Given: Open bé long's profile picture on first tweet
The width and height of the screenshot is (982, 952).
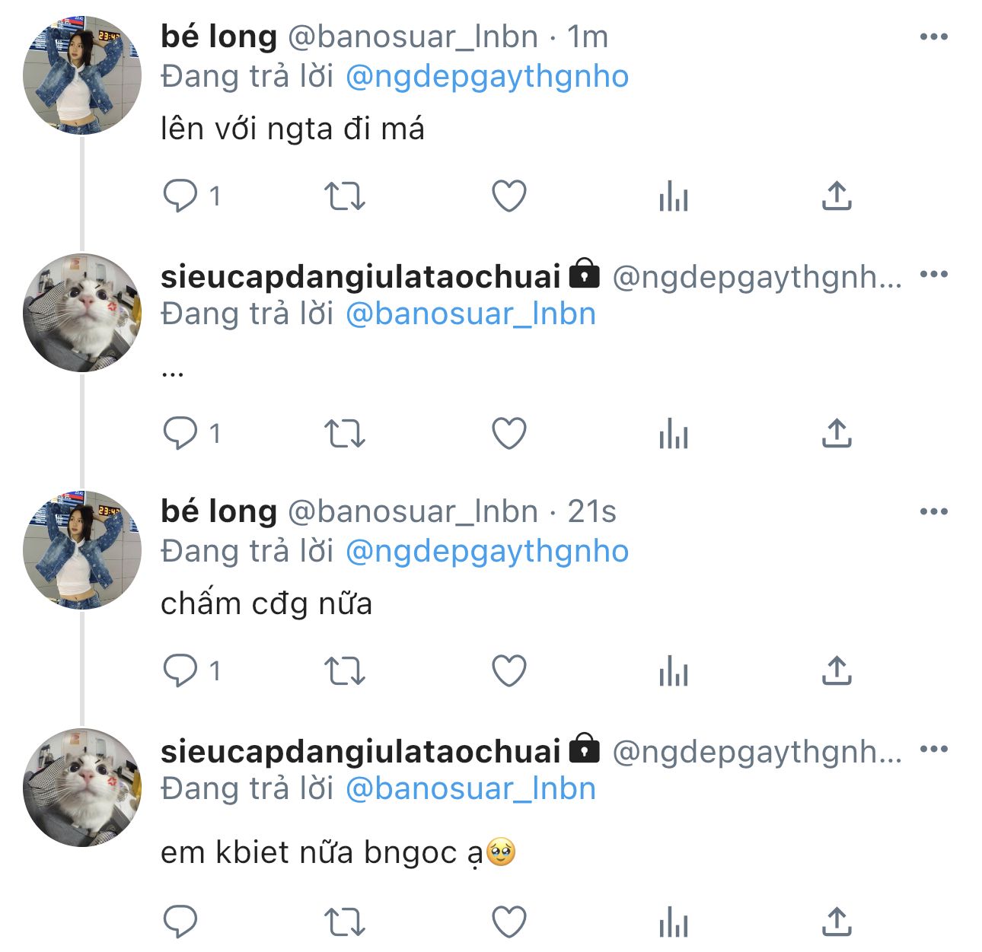Looking at the screenshot, I should point(81,76).
